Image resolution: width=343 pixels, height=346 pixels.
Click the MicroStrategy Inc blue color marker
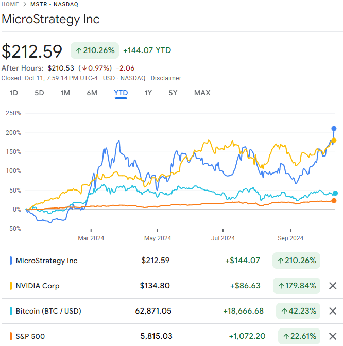point(11,261)
